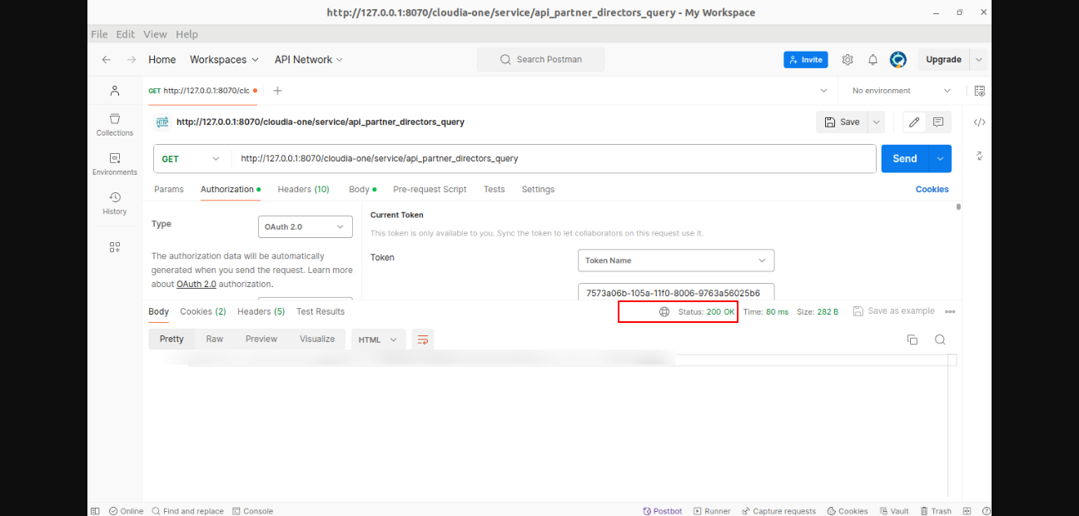Open the Edit menu

[126, 34]
